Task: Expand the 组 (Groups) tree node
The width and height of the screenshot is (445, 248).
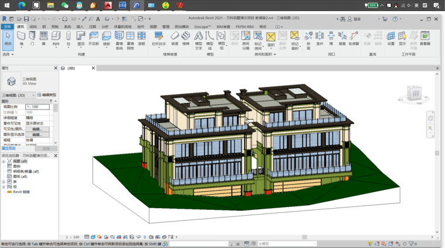Action: click(4, 186)
